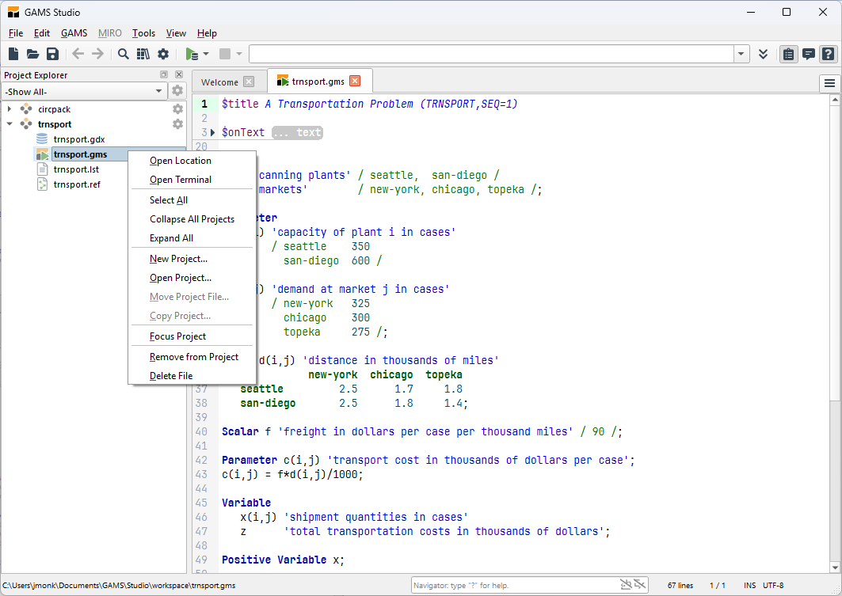The height and width of the screenshot is (596, 842).
Task: Close the trnsport.gms tab
Action: (x=355, y=81)
